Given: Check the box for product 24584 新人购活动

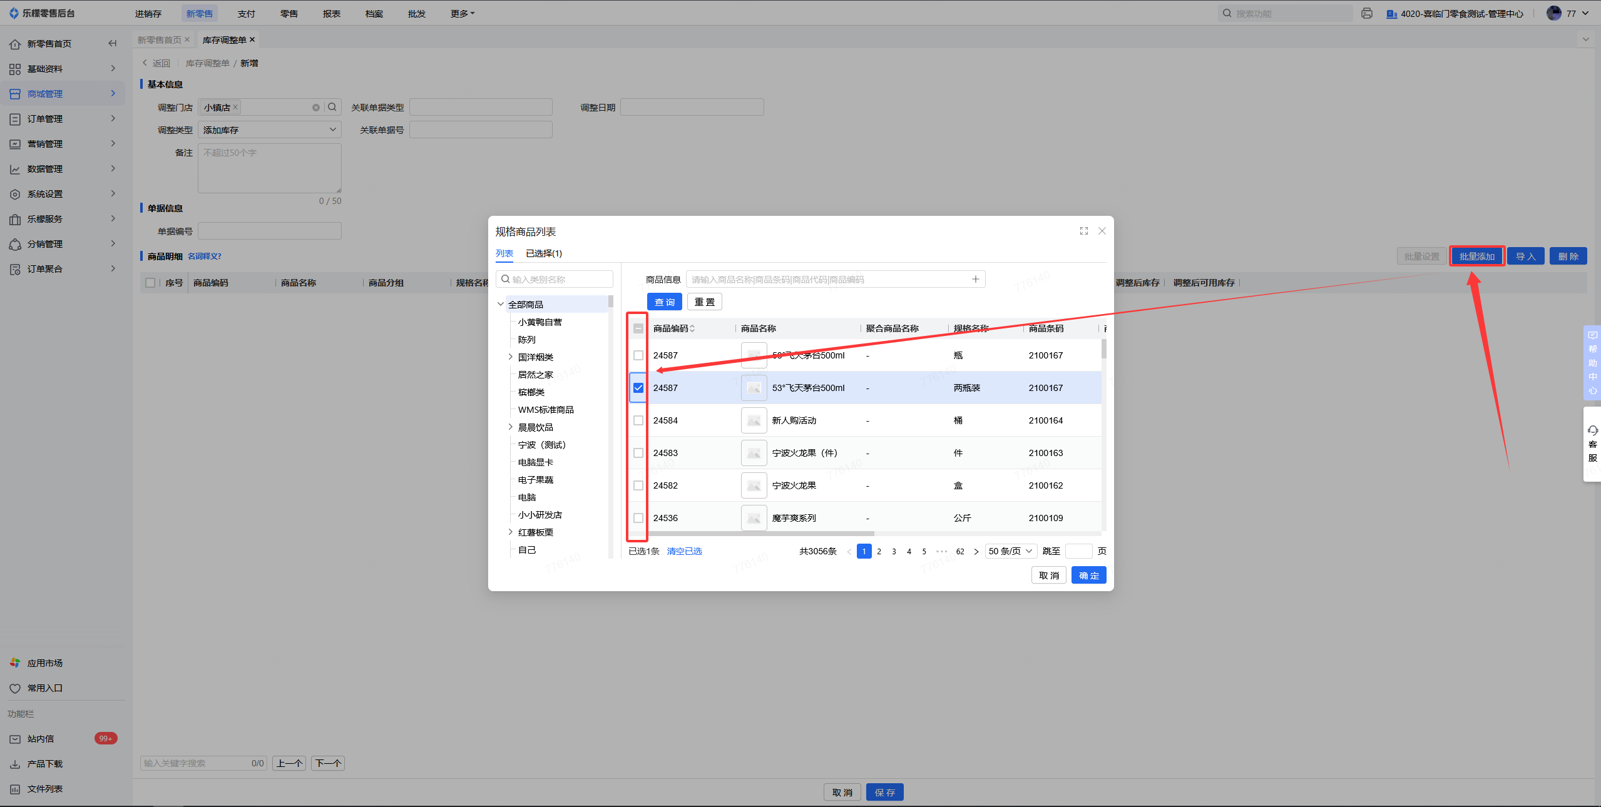Looking at the screenshot, I should pyautogui.click(x=638, y=420).
